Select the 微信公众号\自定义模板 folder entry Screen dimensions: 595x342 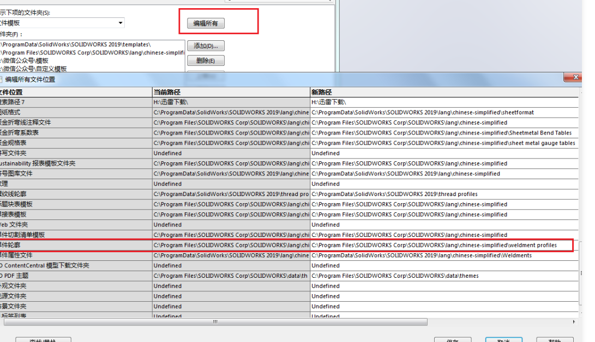coord(92,69)
